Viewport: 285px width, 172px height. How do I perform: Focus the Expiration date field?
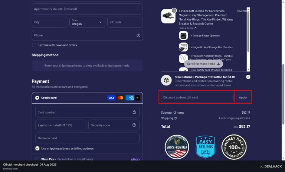click(x=60, y=125)
